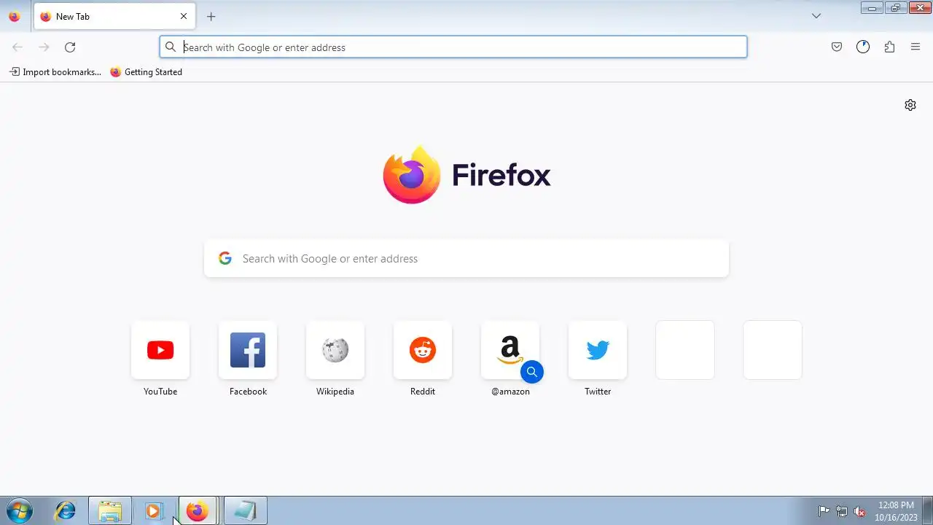This screenshot has width=933, height=525.
Task: Click the Google G icon in search box
Action: [x=225, y=259]
